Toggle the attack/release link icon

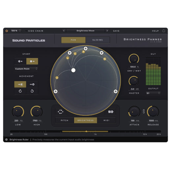point(144,111)
